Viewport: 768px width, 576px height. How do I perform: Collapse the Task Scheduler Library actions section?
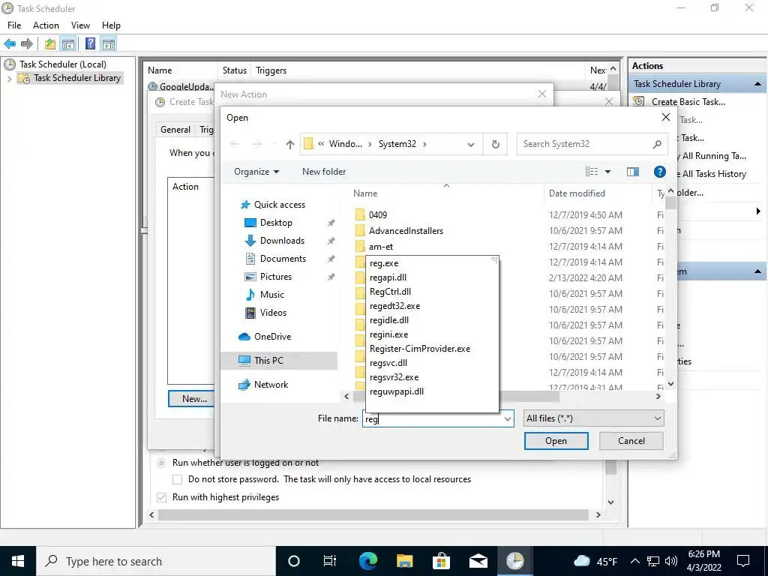(757, 84)
